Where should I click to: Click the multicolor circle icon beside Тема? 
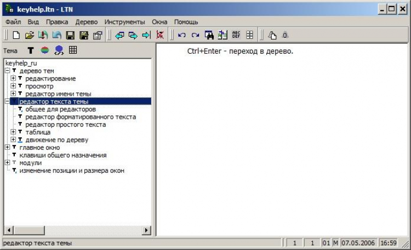[x=44, y=50]
